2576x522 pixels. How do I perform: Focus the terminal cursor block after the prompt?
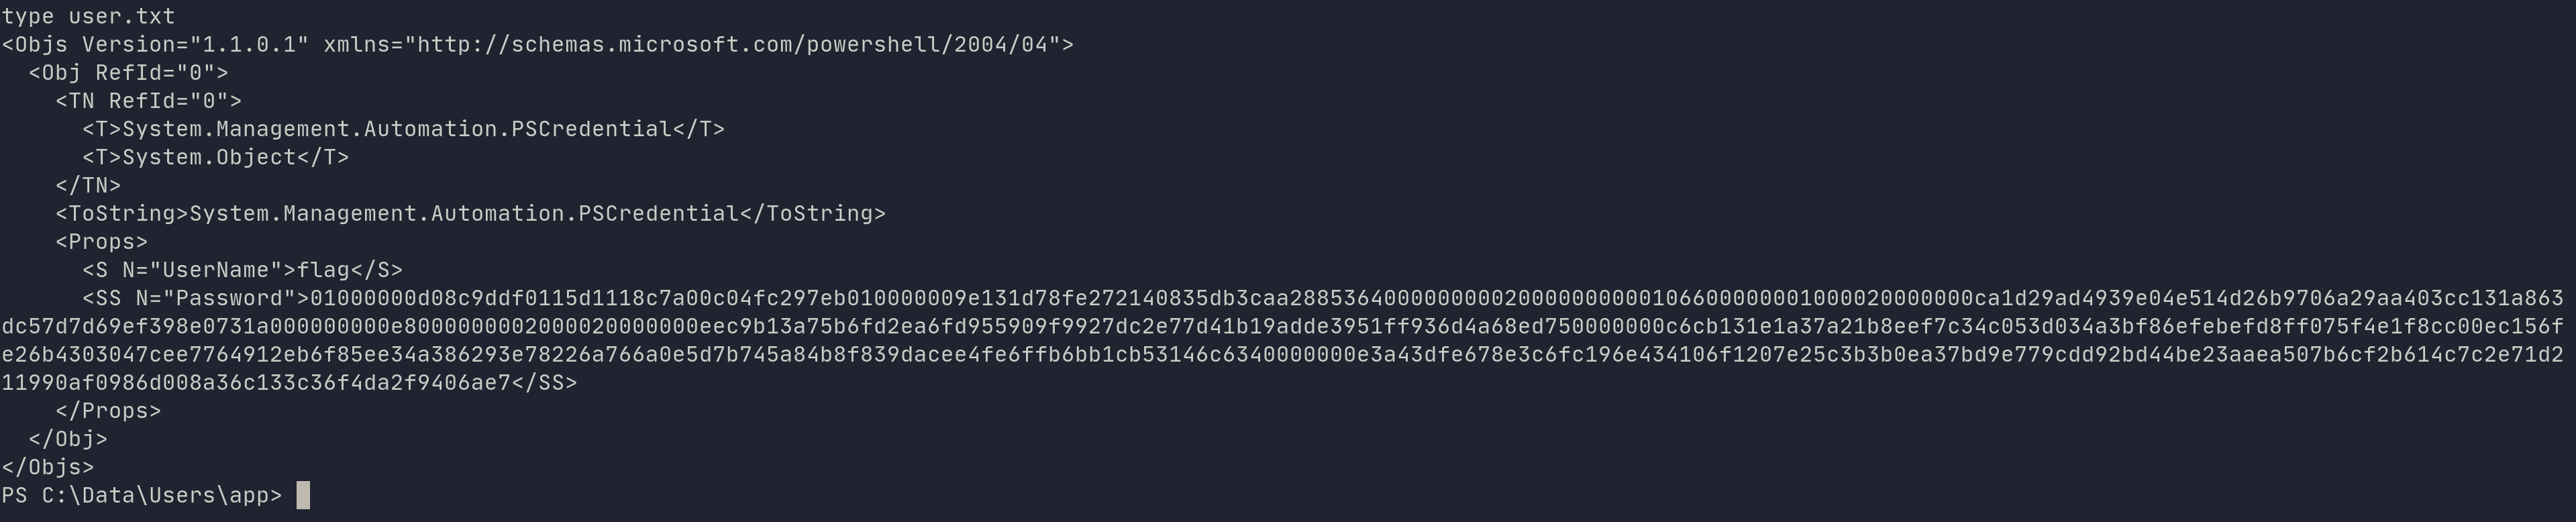pyautogui.click(x=303, y=495)
